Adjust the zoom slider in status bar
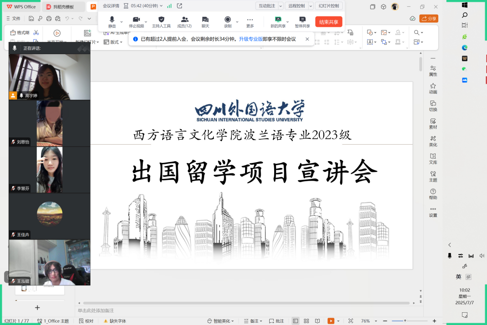 click(405, 321)
